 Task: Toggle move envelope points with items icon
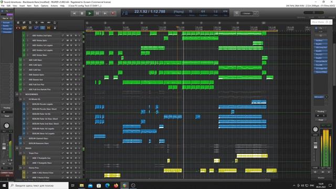click(36, 28)
